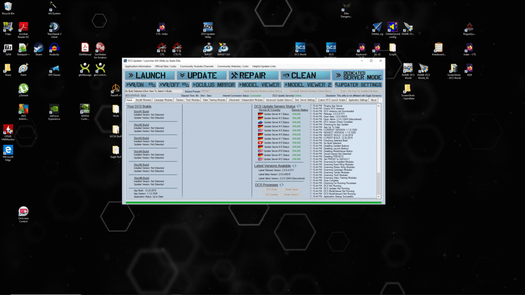
Task: Open the Acrobat Reader DC desktop icon
Action: coord(23,30)
